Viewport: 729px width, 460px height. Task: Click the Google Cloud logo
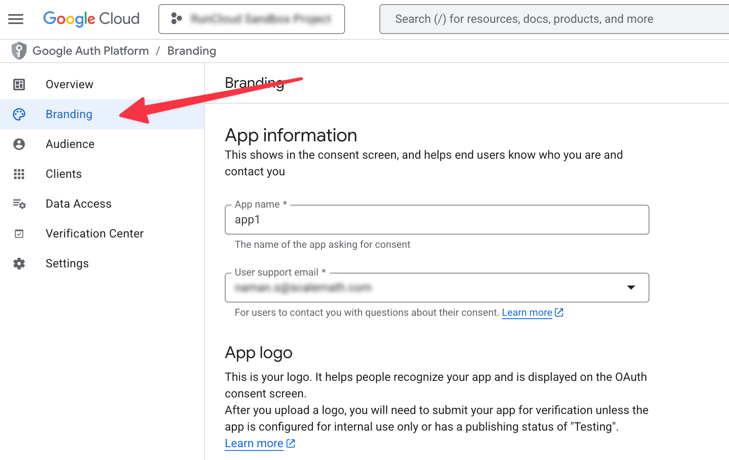click(x=91, y=19)
